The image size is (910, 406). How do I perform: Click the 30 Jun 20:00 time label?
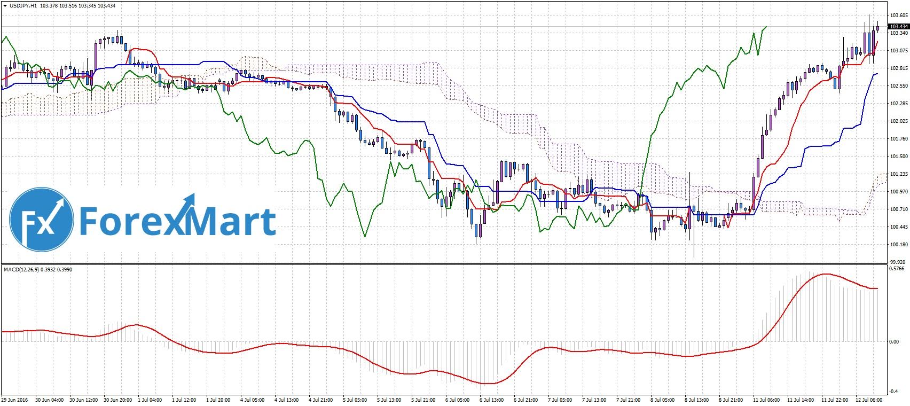coord(117,400)
